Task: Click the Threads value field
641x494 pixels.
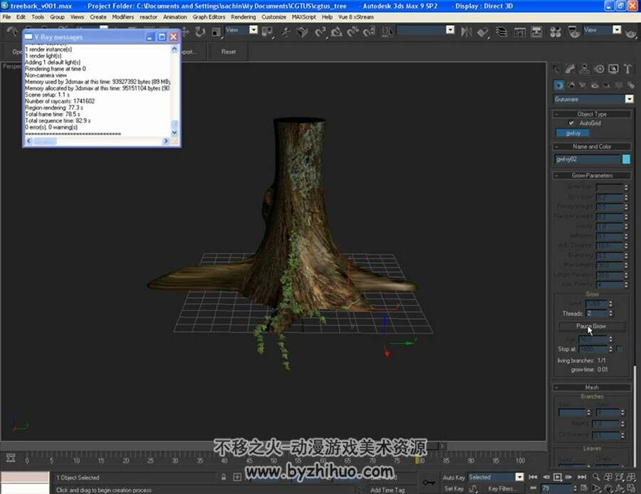Action: tap(596, 313)
